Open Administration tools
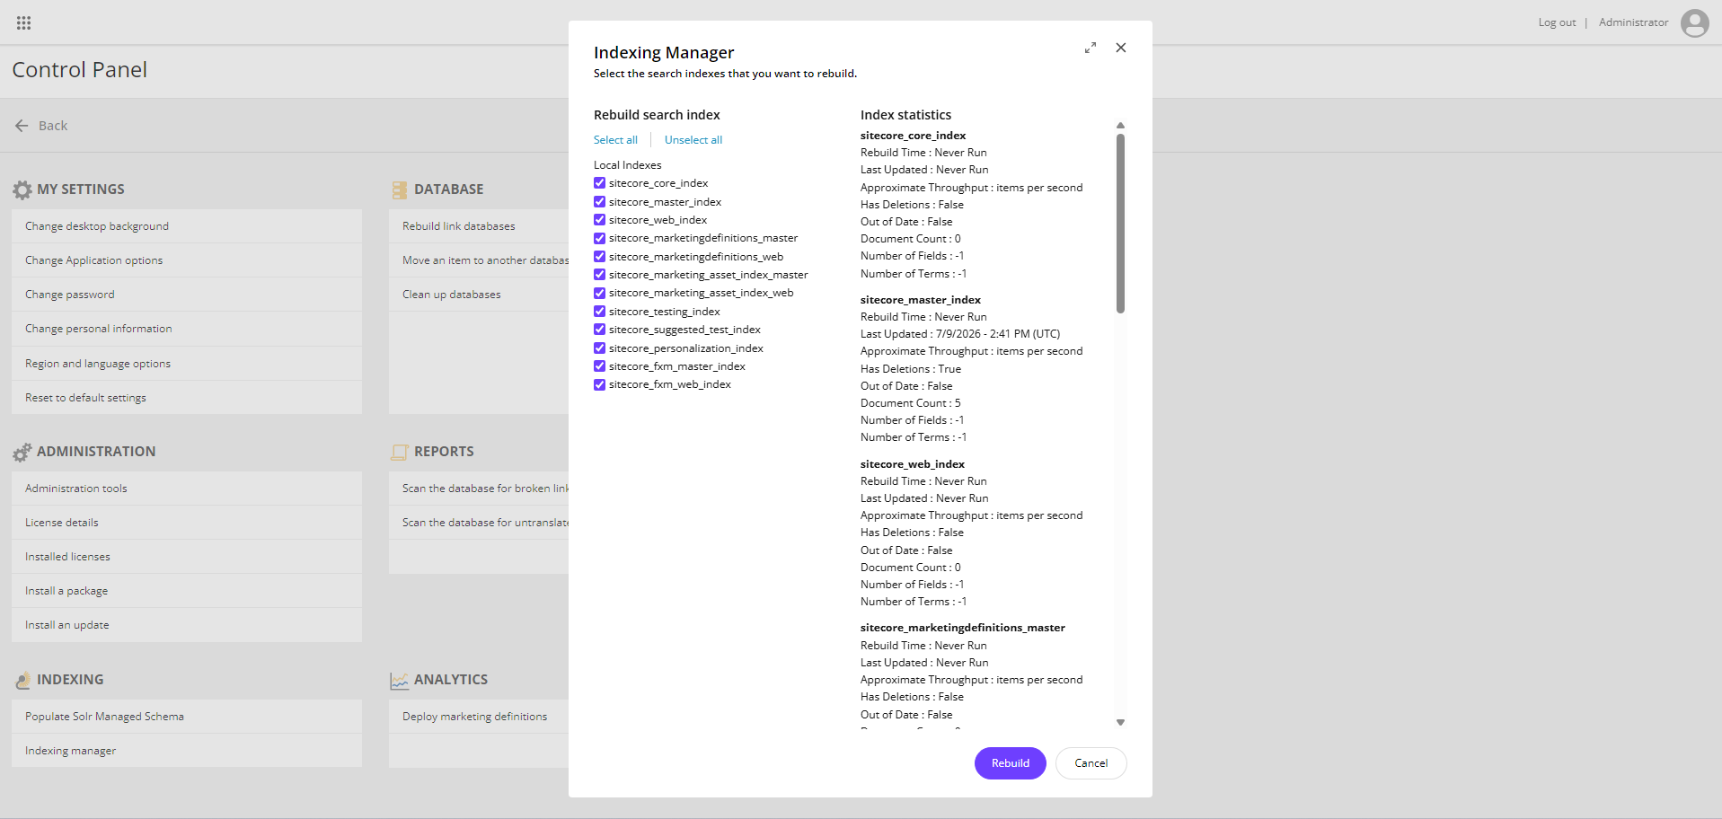The width and height of the screenshot is (1722, 819). [x=187, y=489]
